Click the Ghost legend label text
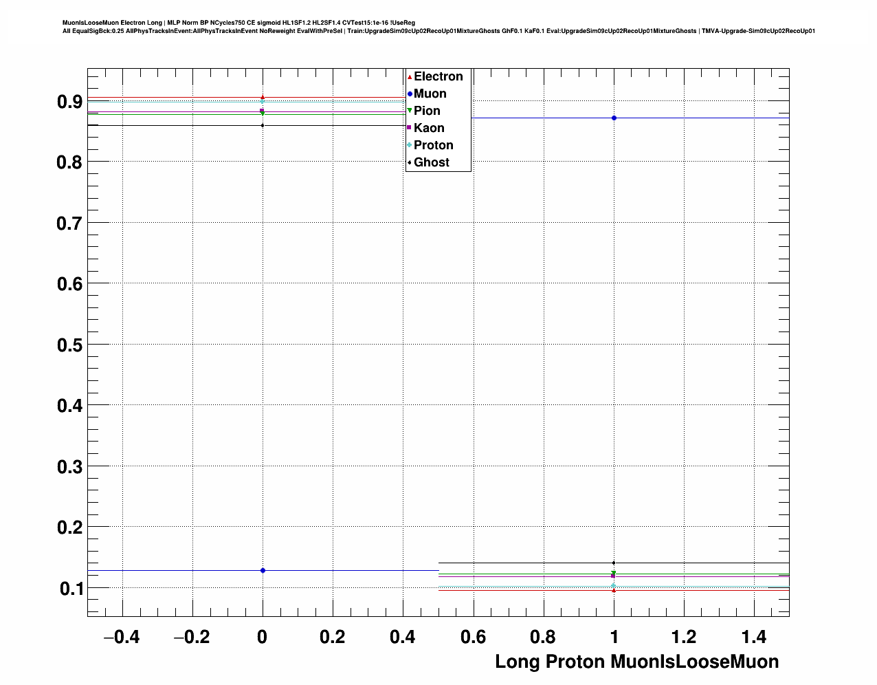 (x=431, y=162)
